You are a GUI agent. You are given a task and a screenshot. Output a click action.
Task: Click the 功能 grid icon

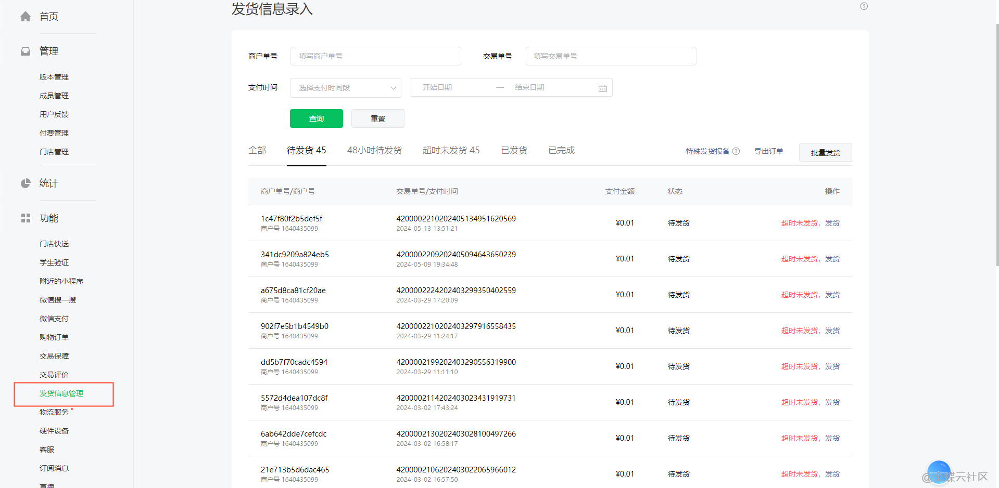click(26, 218)
